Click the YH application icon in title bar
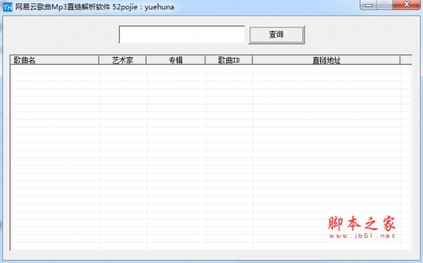The height and width of the screenshot is (263, 423). [8, 7]
